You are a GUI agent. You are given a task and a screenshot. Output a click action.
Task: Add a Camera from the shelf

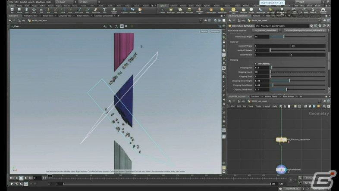(162, 10)
